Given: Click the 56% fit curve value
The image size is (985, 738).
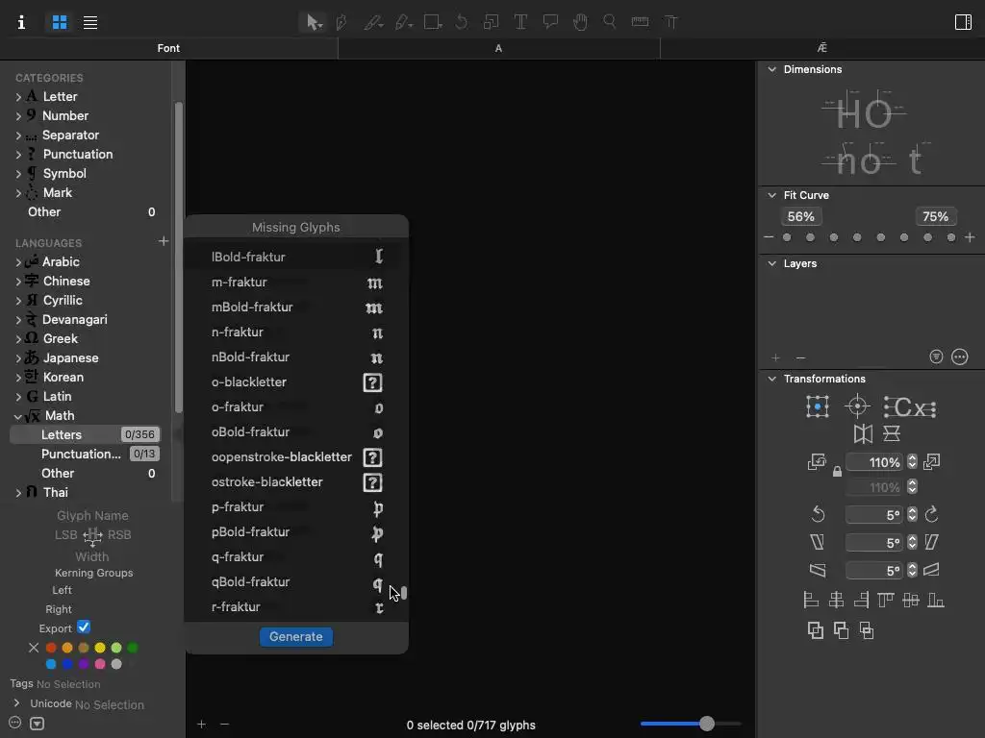Looking at the screenshot, I should pos(801,216).
